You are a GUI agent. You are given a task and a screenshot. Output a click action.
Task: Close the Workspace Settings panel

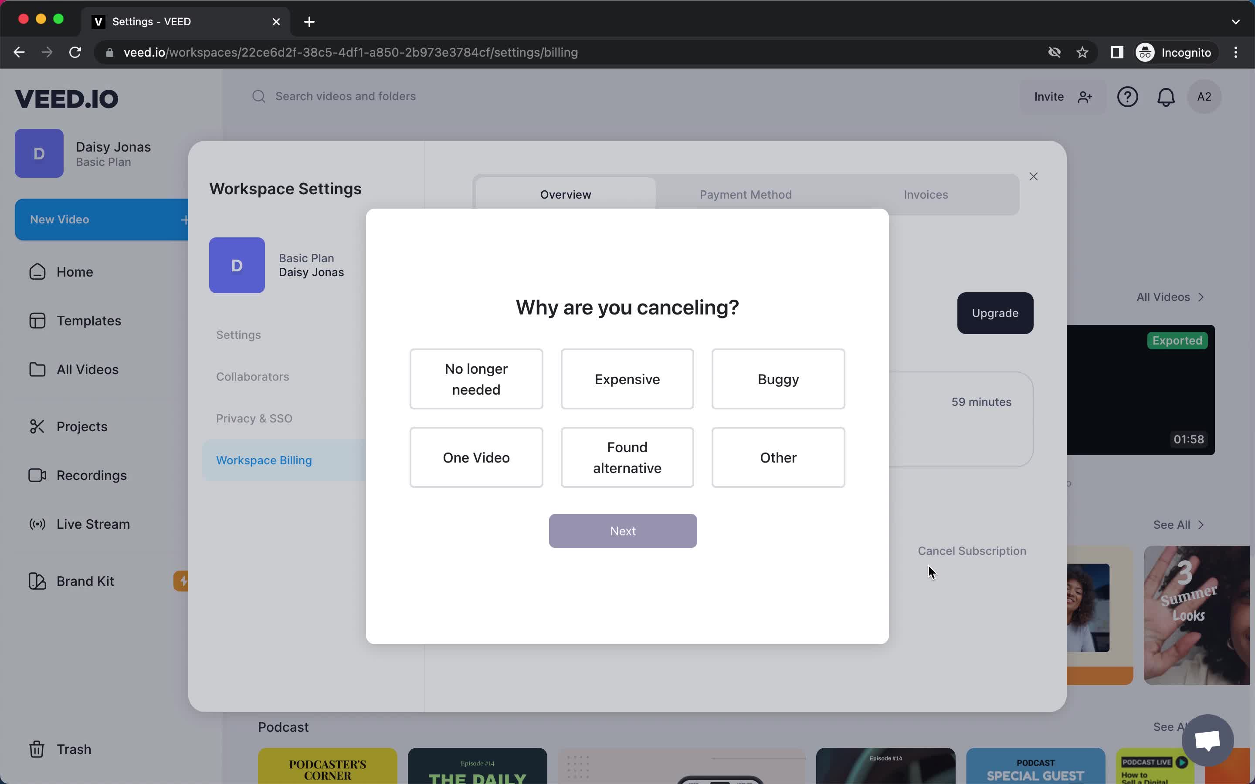coord(1034,177)
